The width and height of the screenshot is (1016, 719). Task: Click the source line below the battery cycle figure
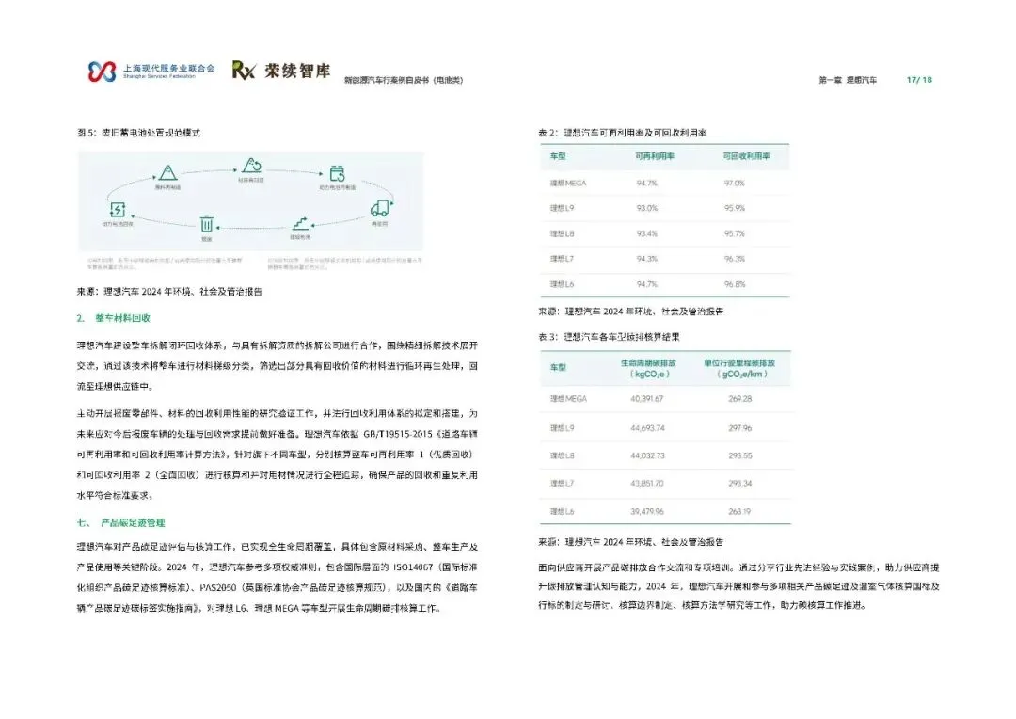point(169,292)
